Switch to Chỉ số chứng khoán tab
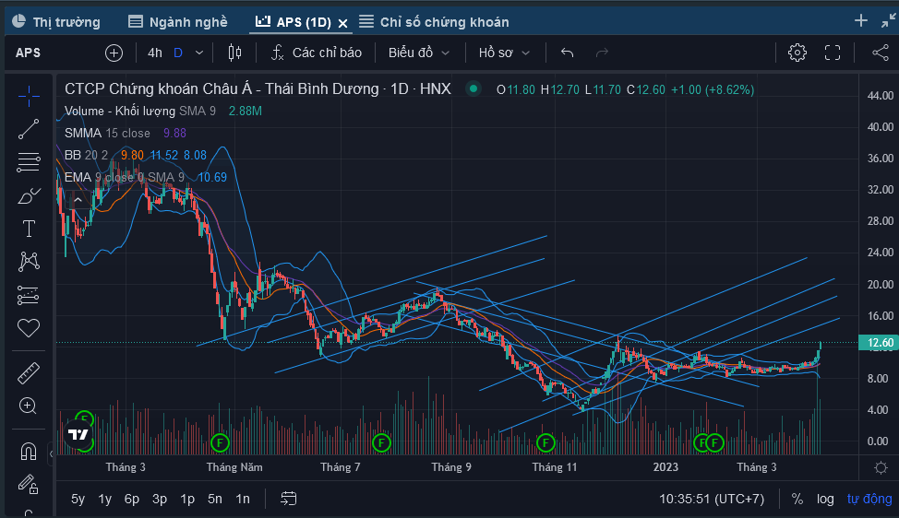Image resolution: width=899 pixels, height=518 pixels. click(434, 22)
